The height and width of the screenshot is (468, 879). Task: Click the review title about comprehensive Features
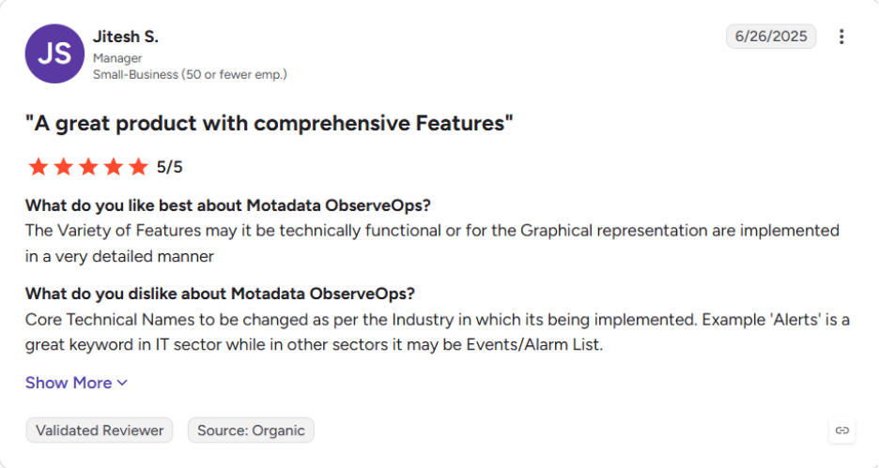[x=270, y=123]
